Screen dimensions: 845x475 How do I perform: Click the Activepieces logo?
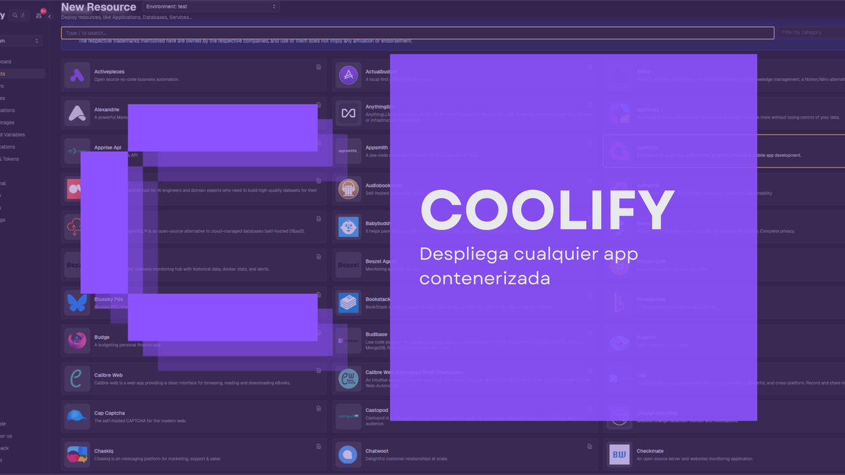coord(77,75)
